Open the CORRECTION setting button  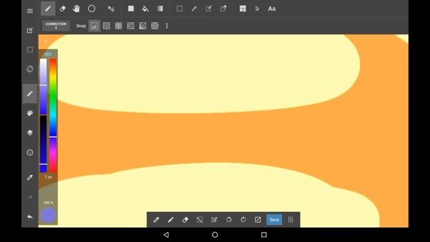[x=56, y=26]
